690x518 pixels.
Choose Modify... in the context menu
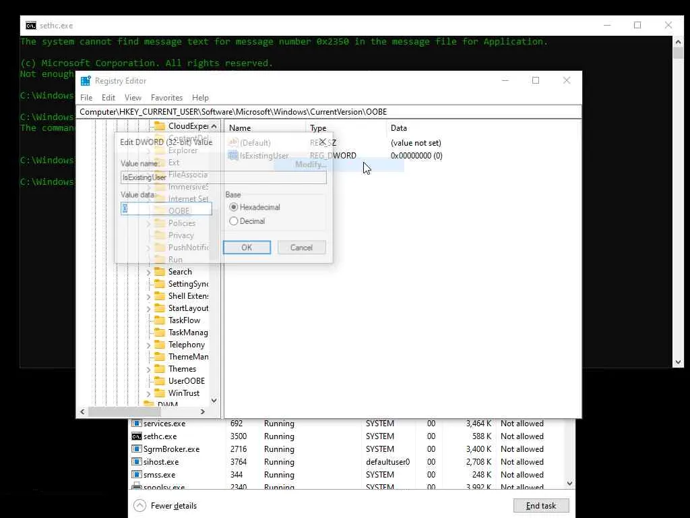(311, 165)
